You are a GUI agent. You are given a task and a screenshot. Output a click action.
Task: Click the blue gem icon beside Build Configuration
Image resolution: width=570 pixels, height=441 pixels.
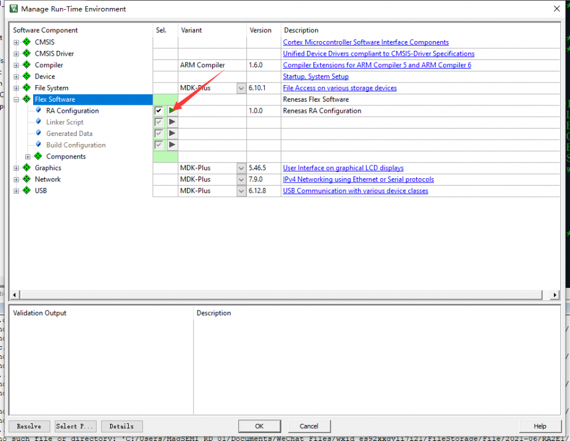pyautogui.click(x=38, y=144)
